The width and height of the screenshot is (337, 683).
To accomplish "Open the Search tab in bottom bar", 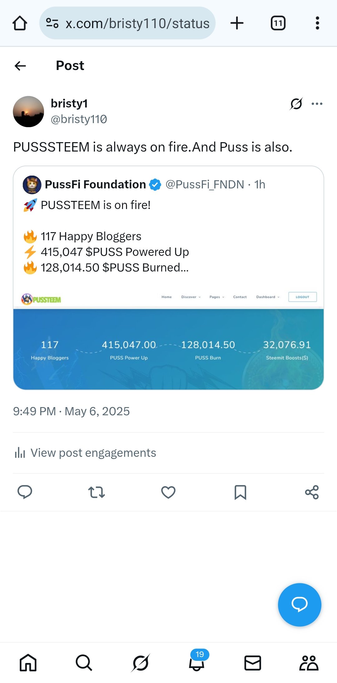I will 84,663.
